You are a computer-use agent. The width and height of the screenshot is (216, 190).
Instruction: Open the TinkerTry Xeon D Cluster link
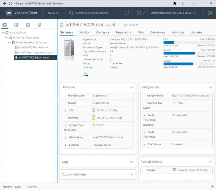193,170
